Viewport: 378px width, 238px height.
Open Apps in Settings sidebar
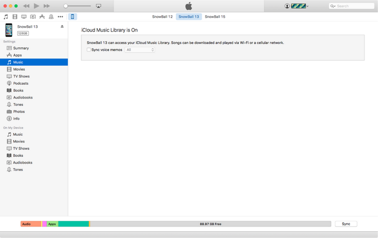[x=34, y=55]
